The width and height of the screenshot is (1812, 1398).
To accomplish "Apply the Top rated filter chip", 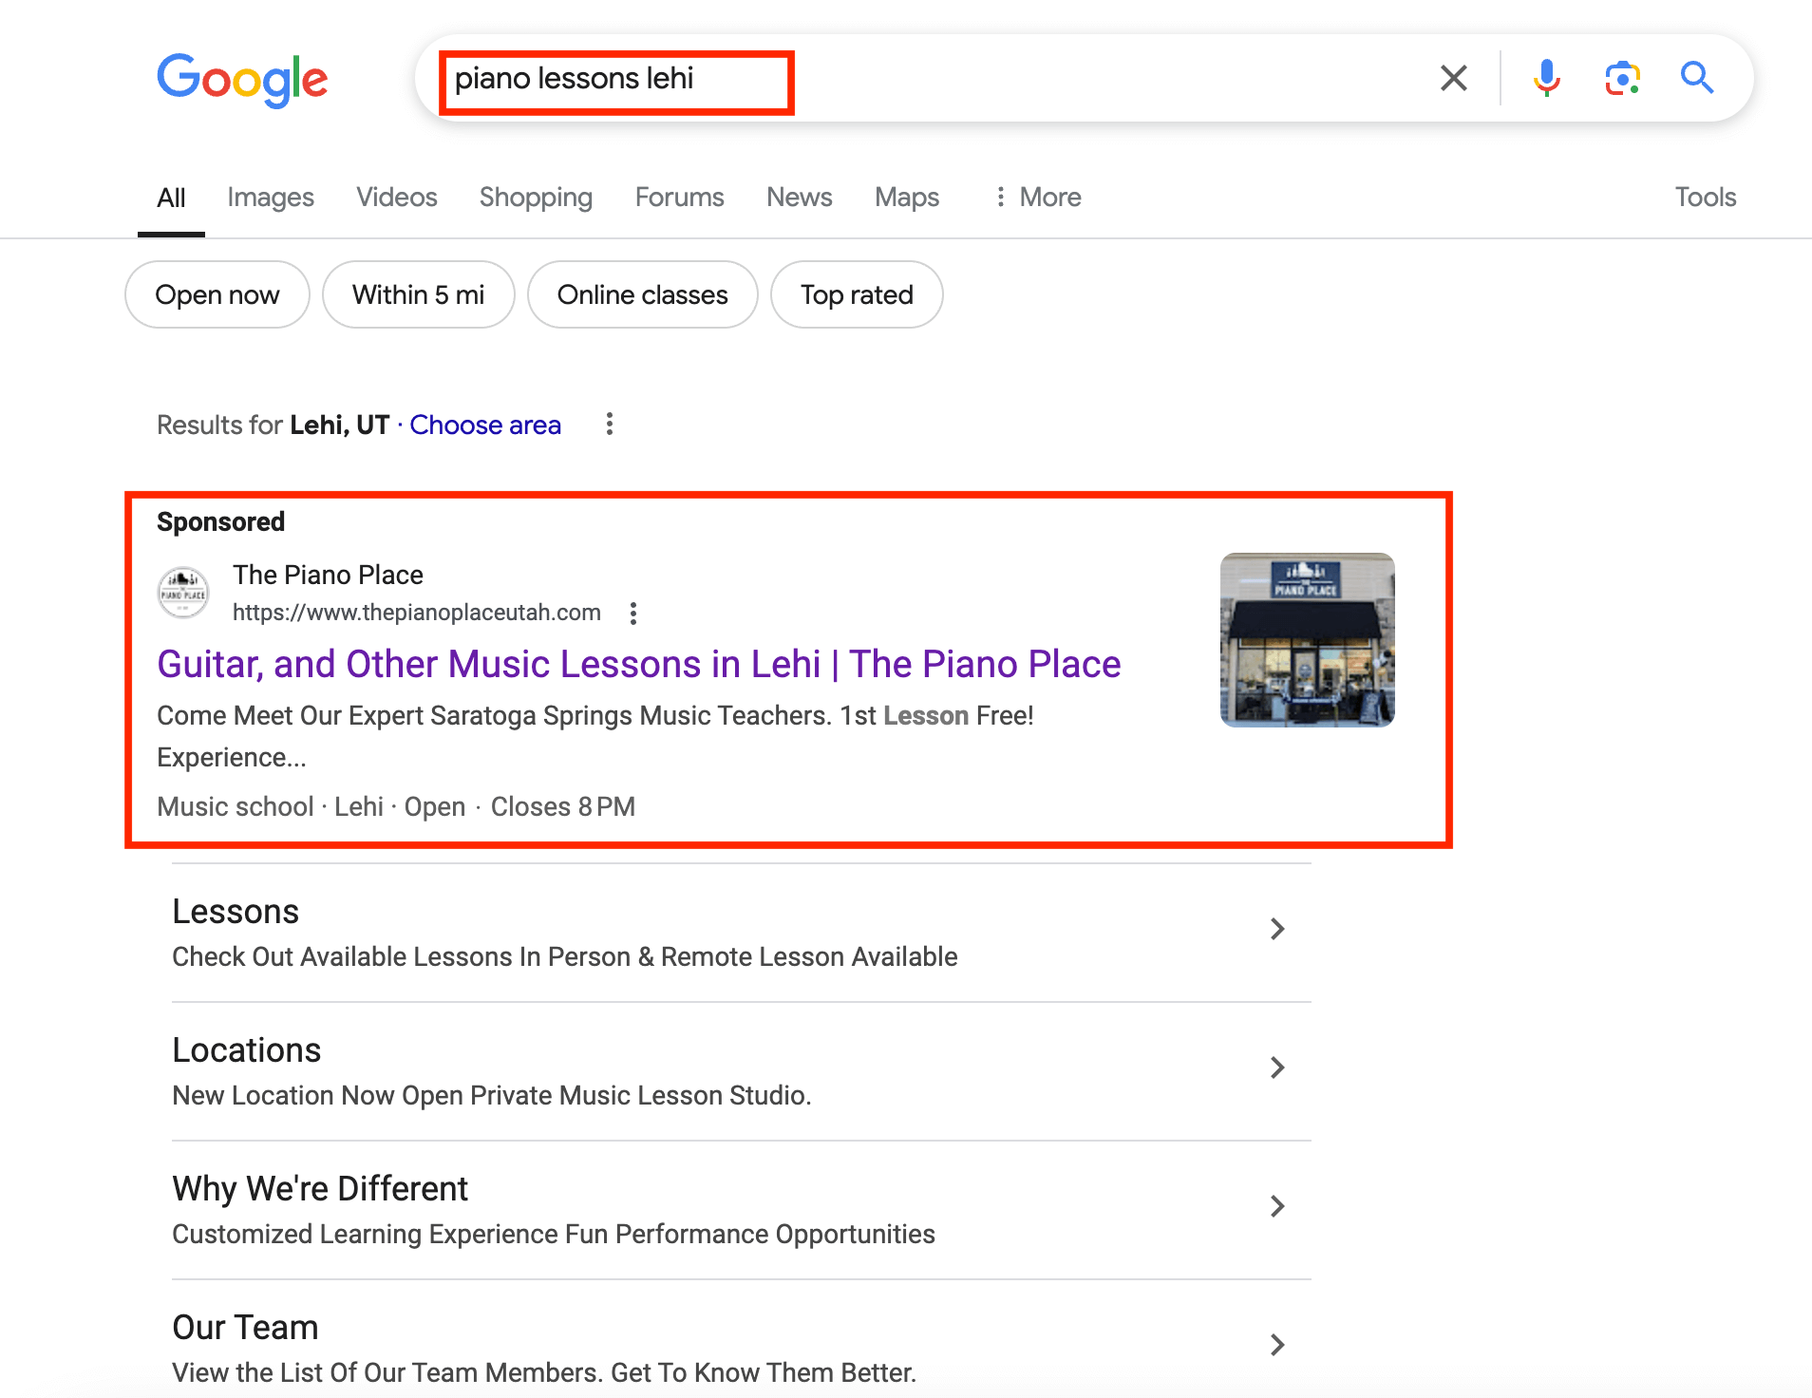I will (857, 294).
